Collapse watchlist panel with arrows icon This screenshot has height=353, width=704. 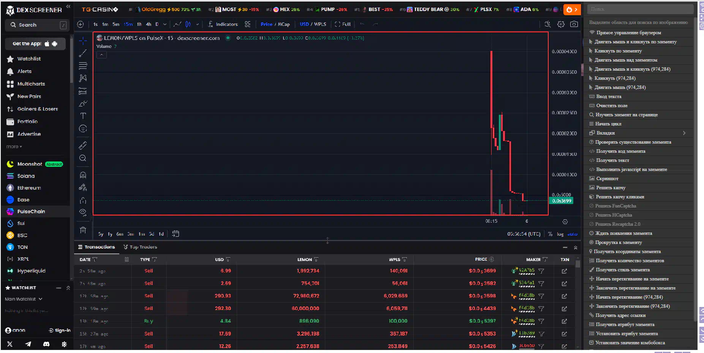pyautogui.click(x=68, y=288)
